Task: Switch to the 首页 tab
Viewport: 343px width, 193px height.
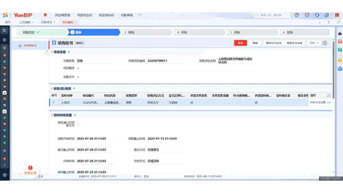Action: [8, 22]
